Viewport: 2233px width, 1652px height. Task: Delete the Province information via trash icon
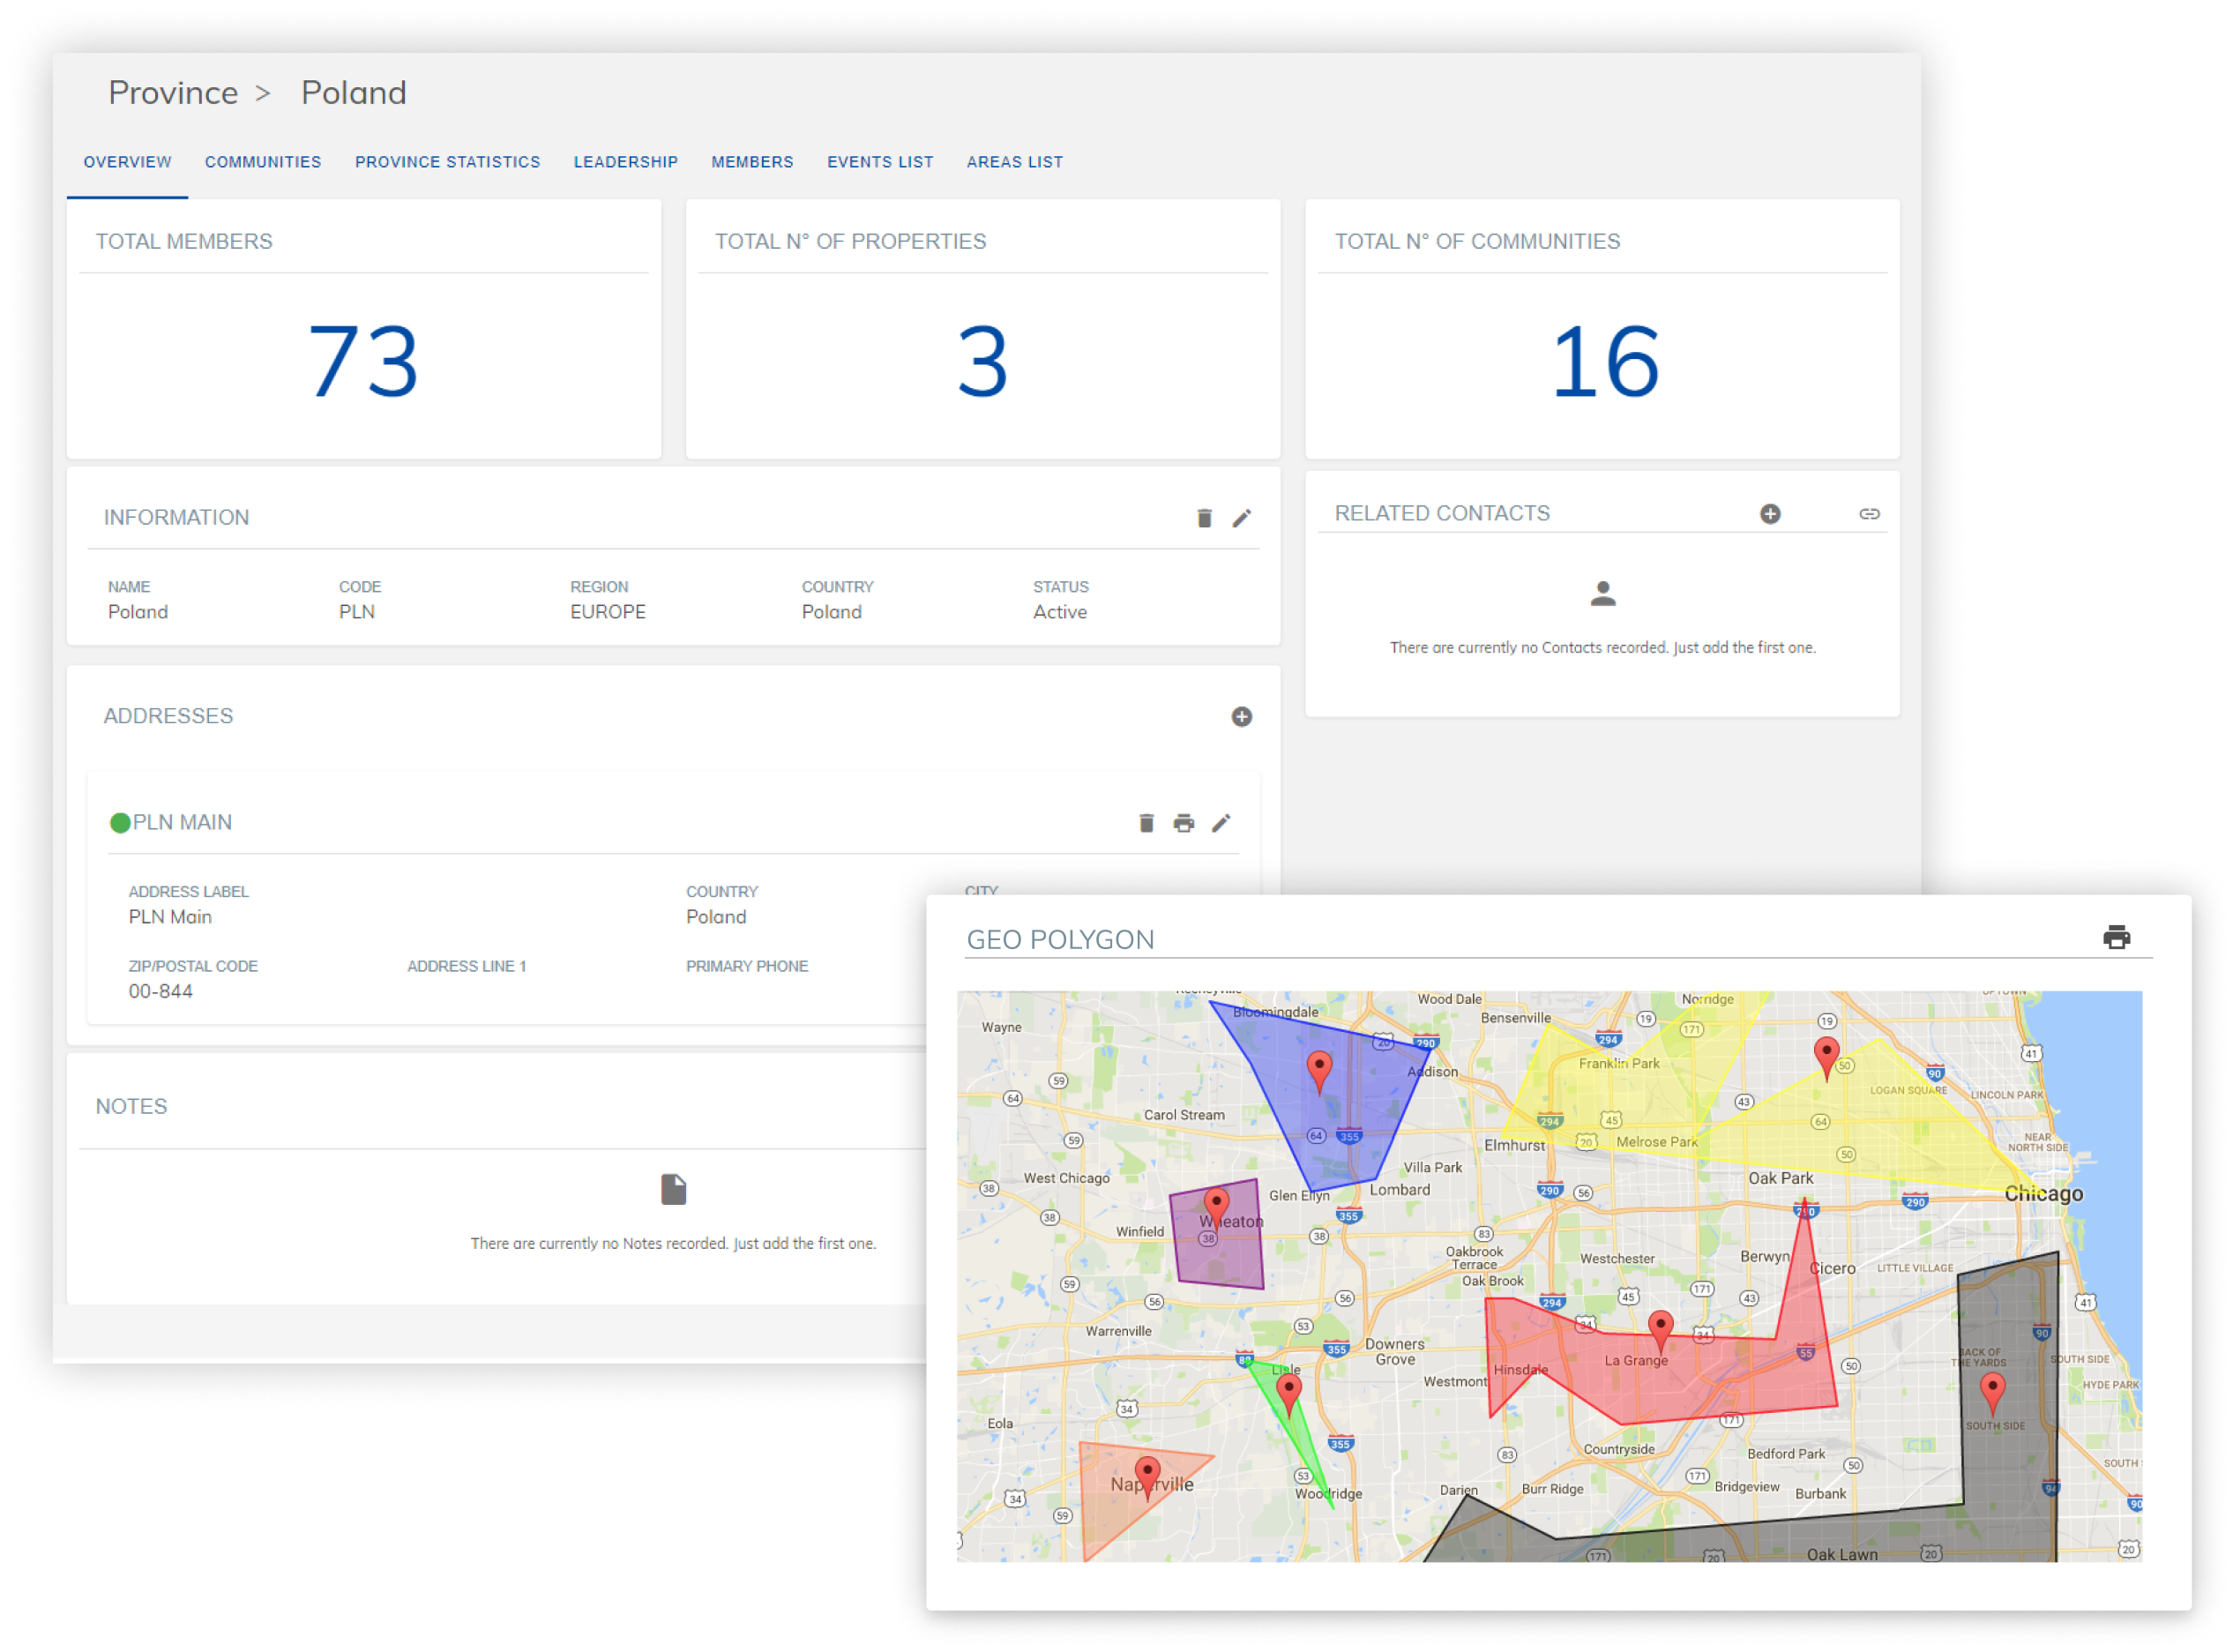1204,518
